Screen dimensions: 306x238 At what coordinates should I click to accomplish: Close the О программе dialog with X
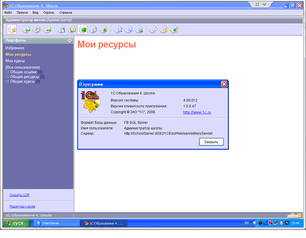pos(224,84)
